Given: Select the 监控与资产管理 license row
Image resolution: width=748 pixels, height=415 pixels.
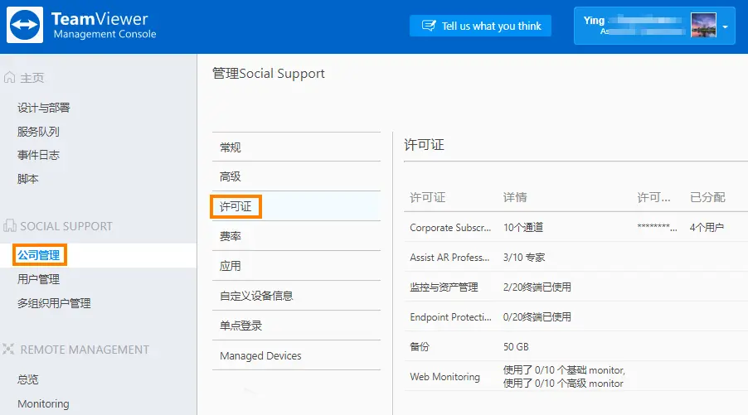Looking at the screenshot, I should (x=576, y=287).
